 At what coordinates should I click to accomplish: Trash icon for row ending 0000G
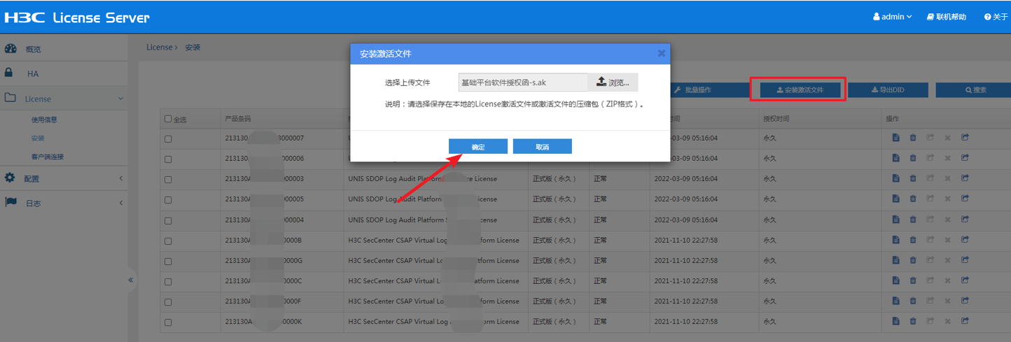point(913,260)
